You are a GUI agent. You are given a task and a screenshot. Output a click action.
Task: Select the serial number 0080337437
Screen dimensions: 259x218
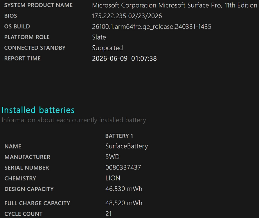[x=123, y=167]
